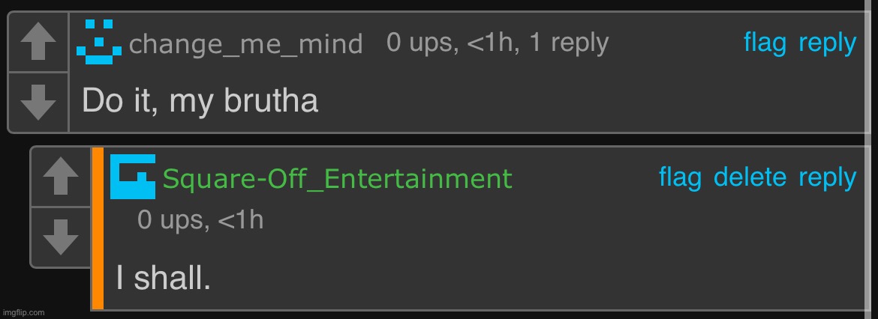The height and width of the screenshot is (319, 878).
Task: Downvote the Square-Off_Entertainment reply
Action: [x=60, y=237]
